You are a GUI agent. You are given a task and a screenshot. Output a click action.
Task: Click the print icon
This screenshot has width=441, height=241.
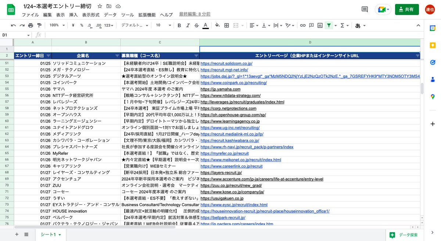(31, 25)
